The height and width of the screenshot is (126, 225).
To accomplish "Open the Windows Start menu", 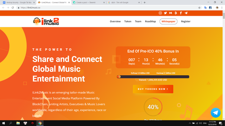I will pos(4,123).
